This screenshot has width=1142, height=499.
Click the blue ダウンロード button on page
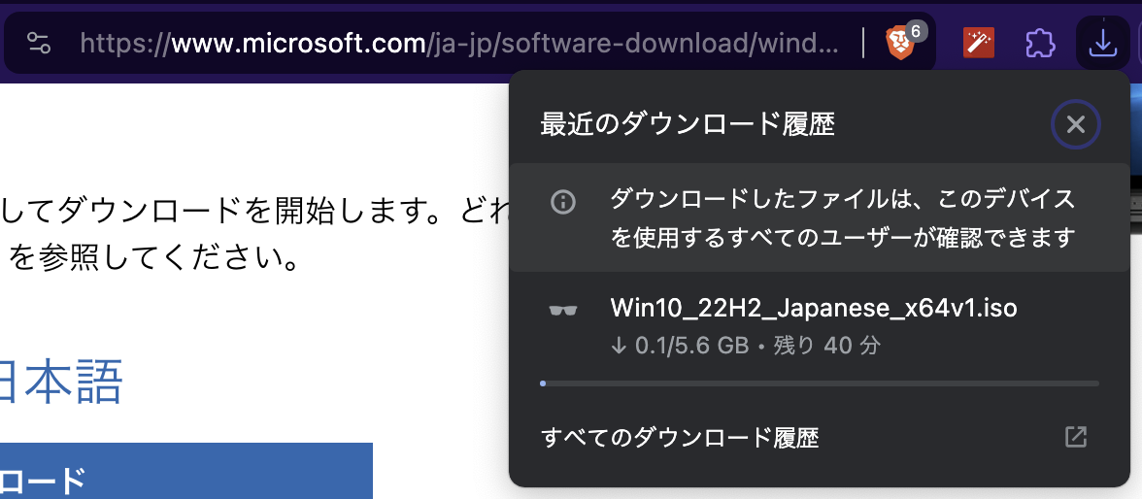[186, 471]
